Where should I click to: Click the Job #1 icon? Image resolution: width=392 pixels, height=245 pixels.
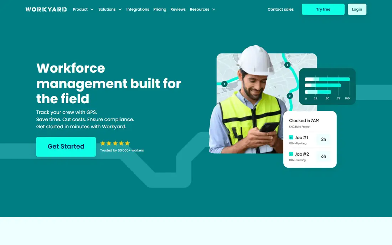point(291,137)
